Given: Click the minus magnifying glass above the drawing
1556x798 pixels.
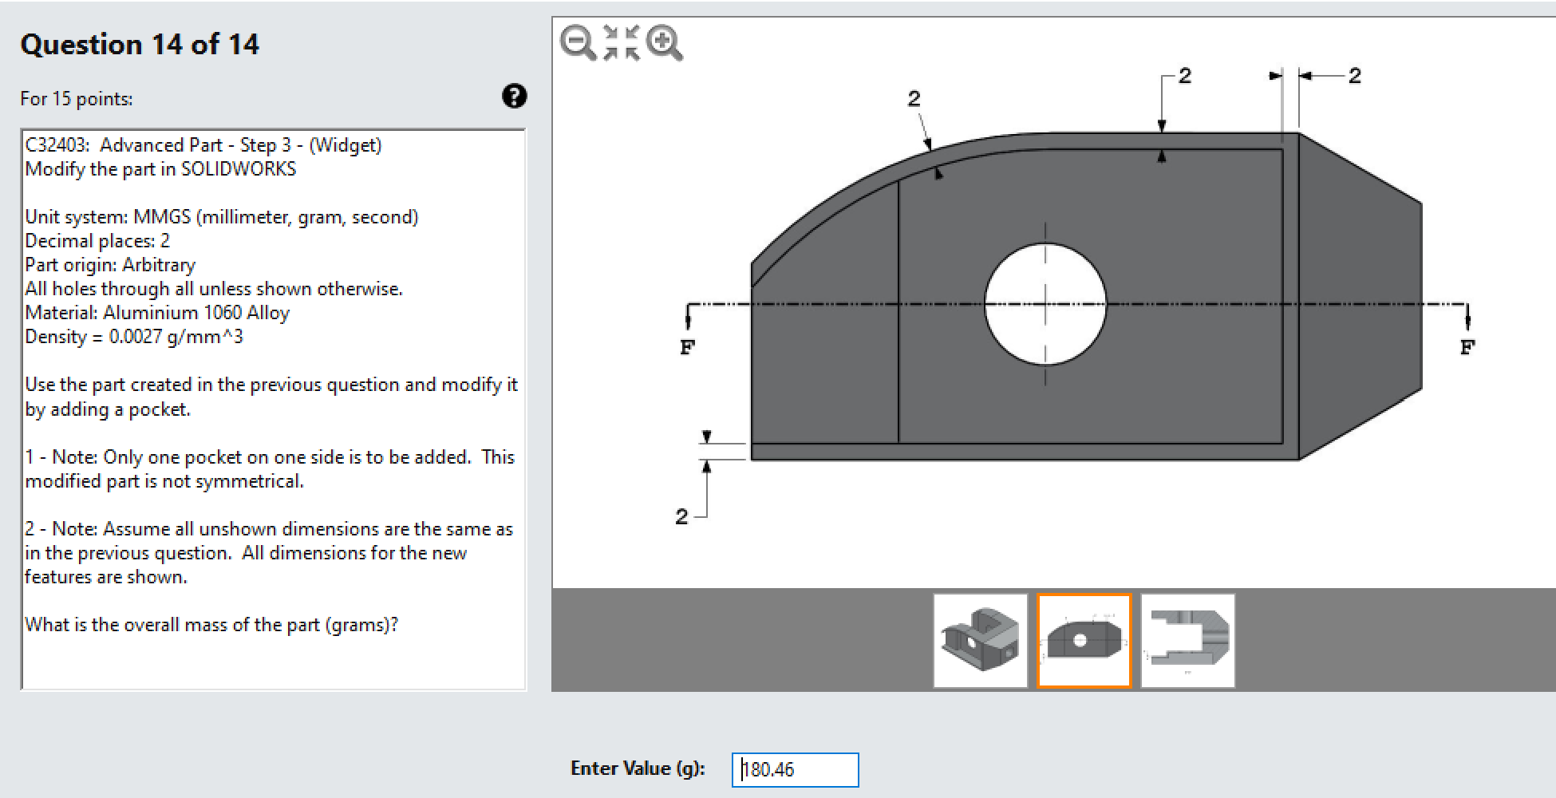Looking at the screenshot, I should pyautogui.click(x=576, y=41).
